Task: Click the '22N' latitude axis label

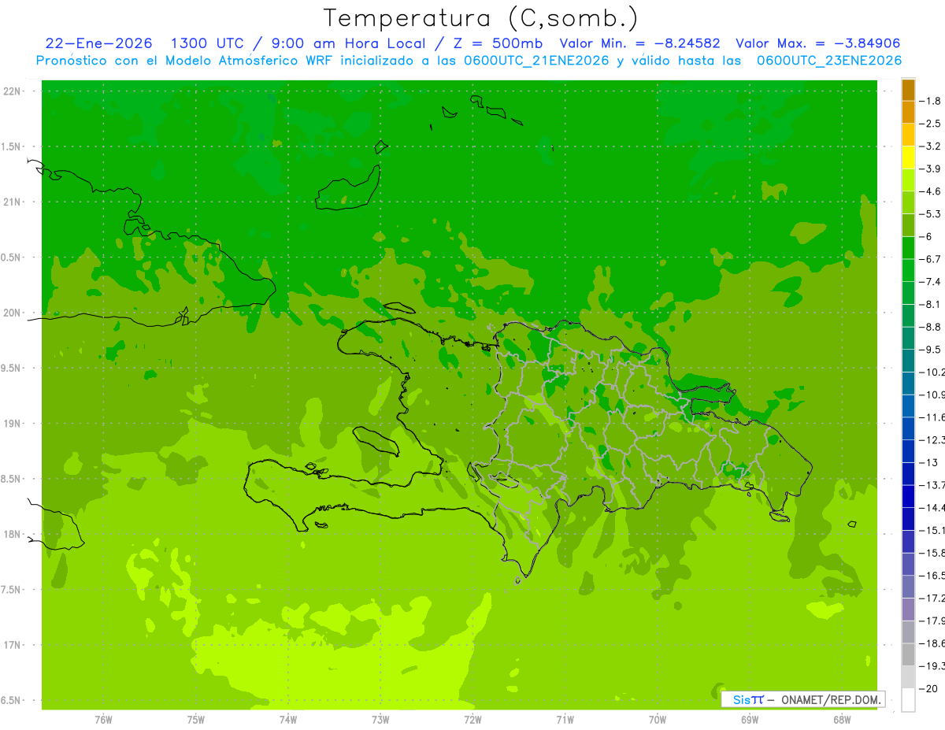Action: coord(13,91)
